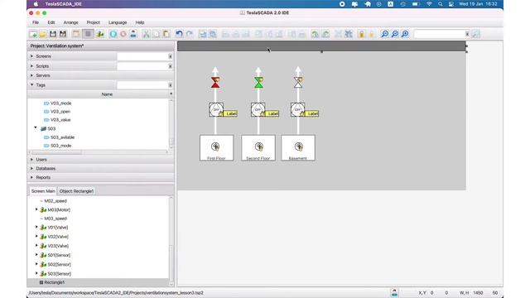Click the red circular stop icon

click(123, 34)
